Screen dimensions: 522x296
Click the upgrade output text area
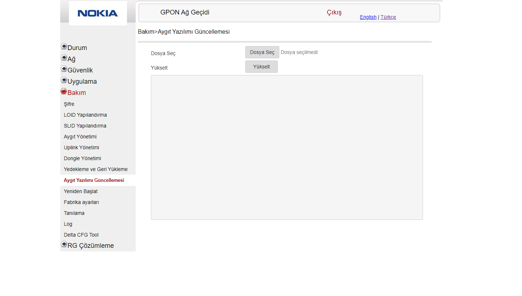(x=287, y=147)
